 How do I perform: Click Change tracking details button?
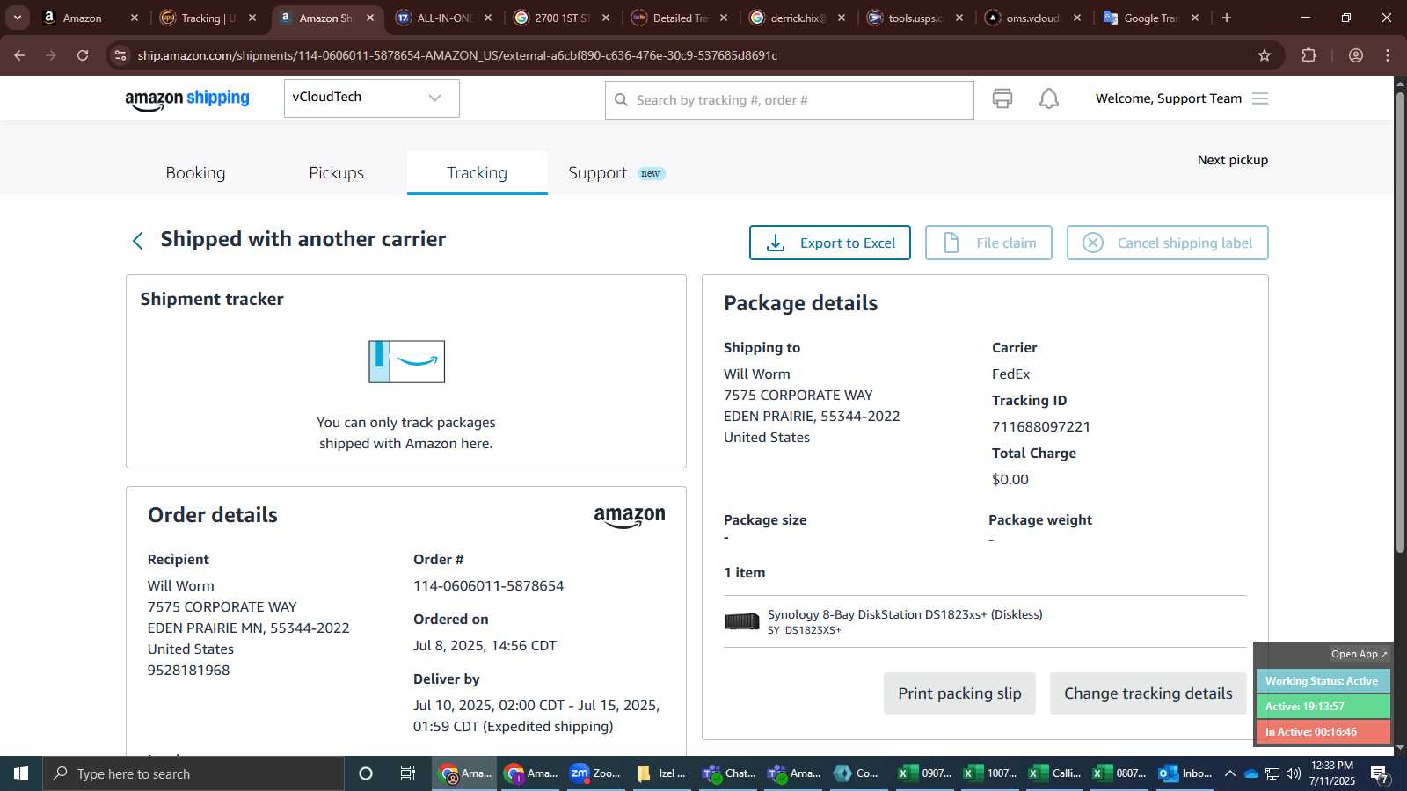pyautogui.click(x=1148, y=693)
